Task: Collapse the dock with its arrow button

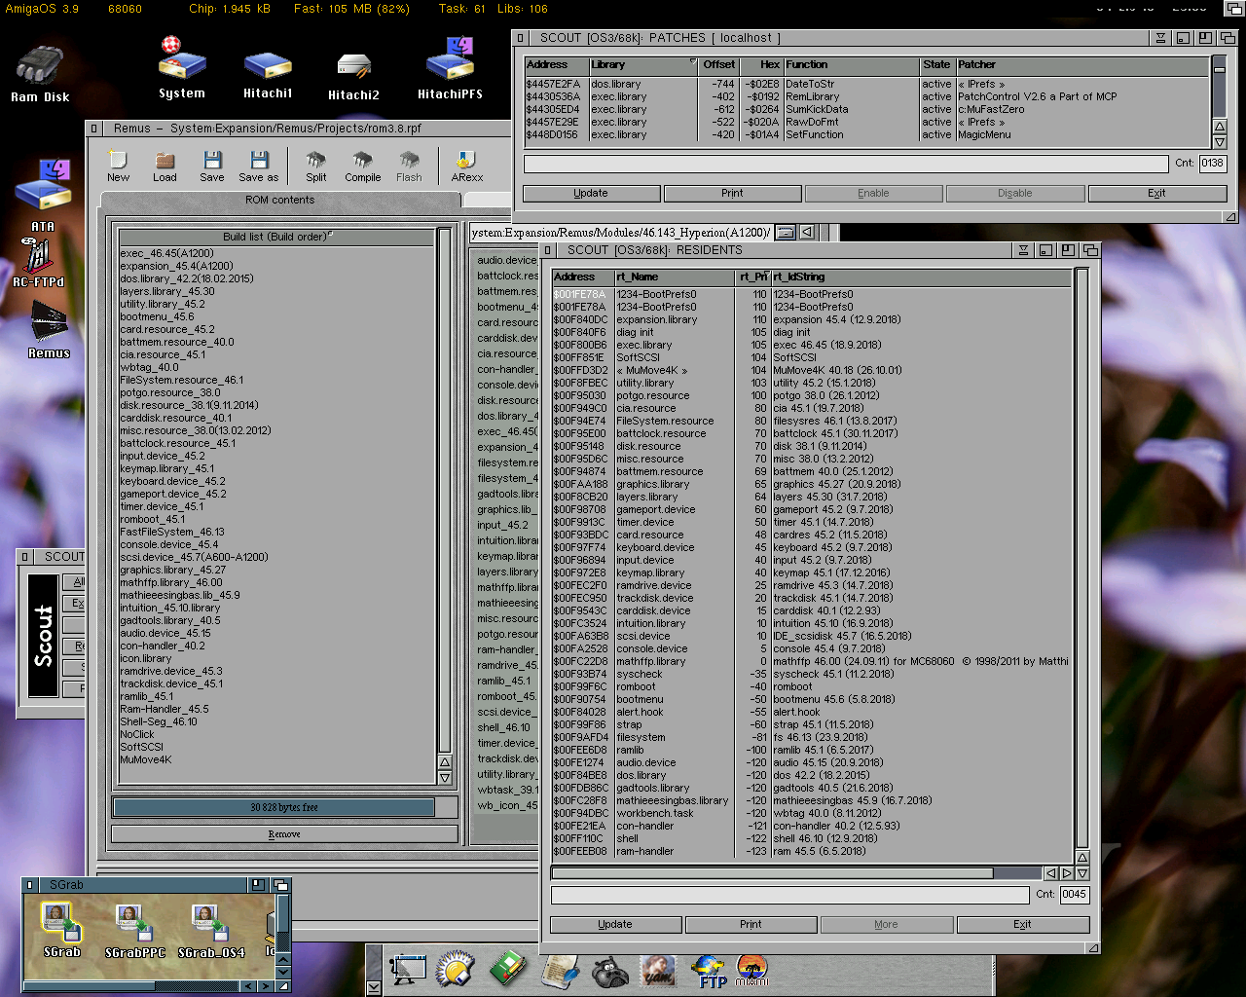Action: coord(374,987)
